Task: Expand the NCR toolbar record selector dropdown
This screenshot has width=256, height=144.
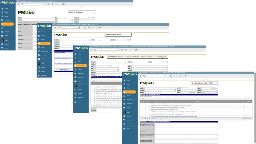Action: 165,76
